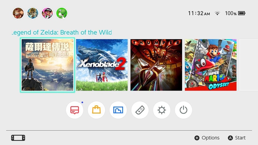The width and height of the screenshot is (258, 145).
Task: Open System Settings gear icon
Action: click(162, 110)
